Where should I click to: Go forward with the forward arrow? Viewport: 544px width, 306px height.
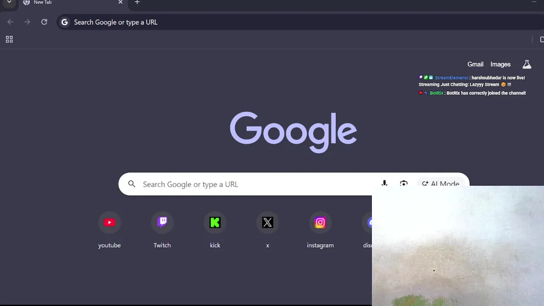coord(27,22)
